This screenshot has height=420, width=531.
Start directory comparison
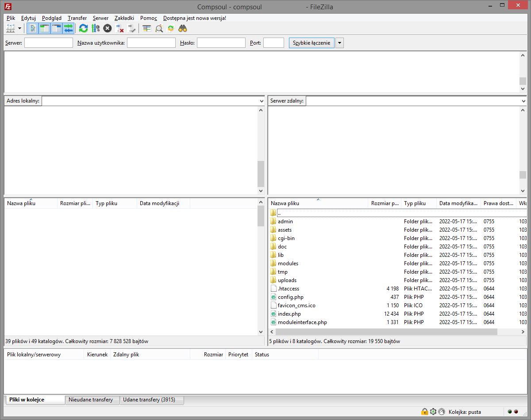point(159,28)
